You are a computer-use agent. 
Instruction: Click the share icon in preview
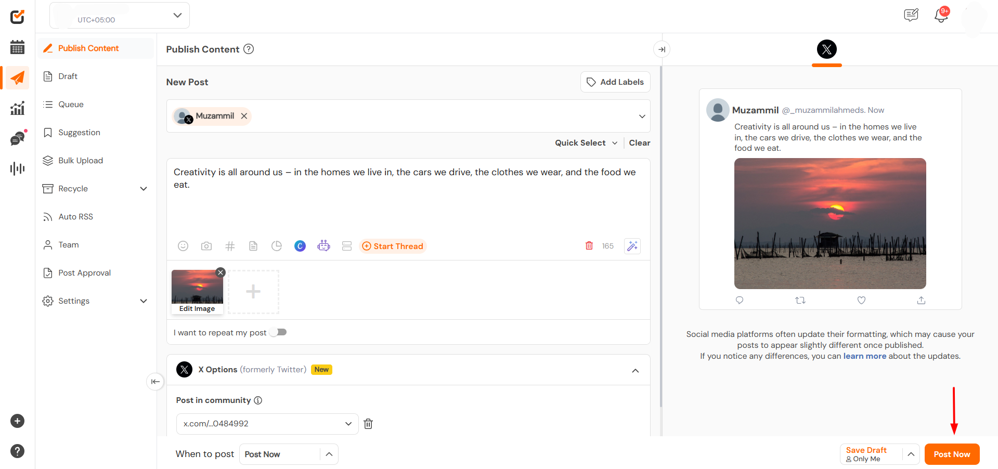pyautogui.click(x=921, y=300)
